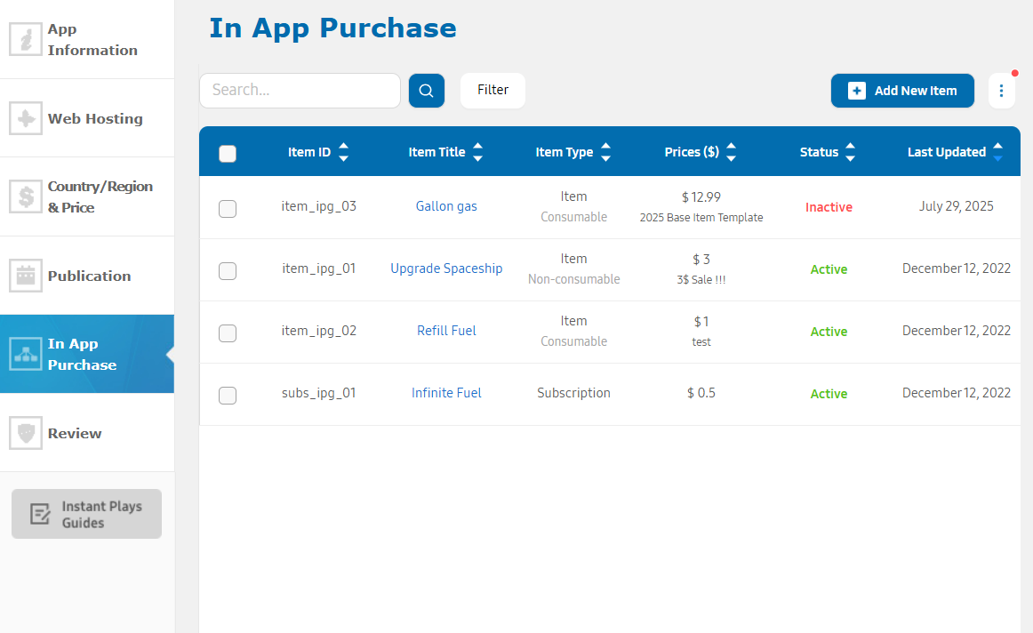Viewport: 1033px width, 633px height.
Task: Sort by Item Title column arrows
Action: point(477,152)
